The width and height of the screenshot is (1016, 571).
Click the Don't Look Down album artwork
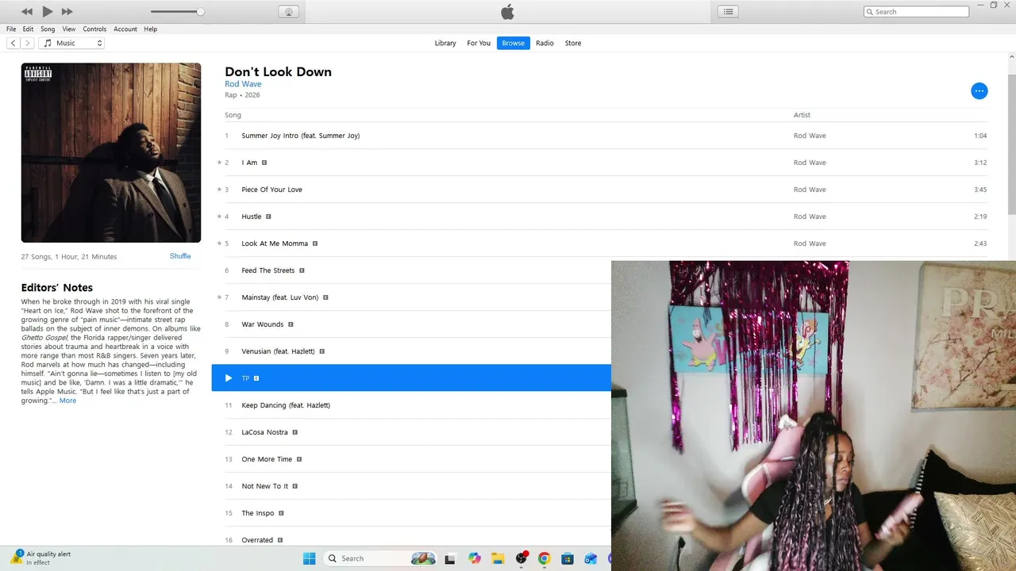tap(111, 153)
